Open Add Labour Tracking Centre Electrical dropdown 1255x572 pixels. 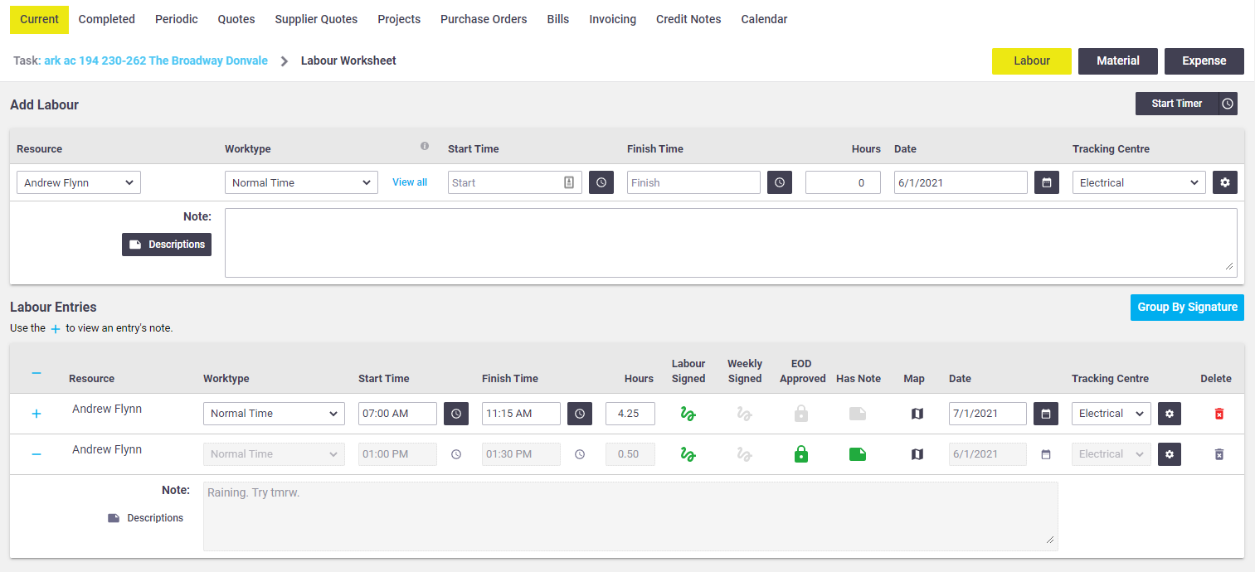tap(1139, 182)
